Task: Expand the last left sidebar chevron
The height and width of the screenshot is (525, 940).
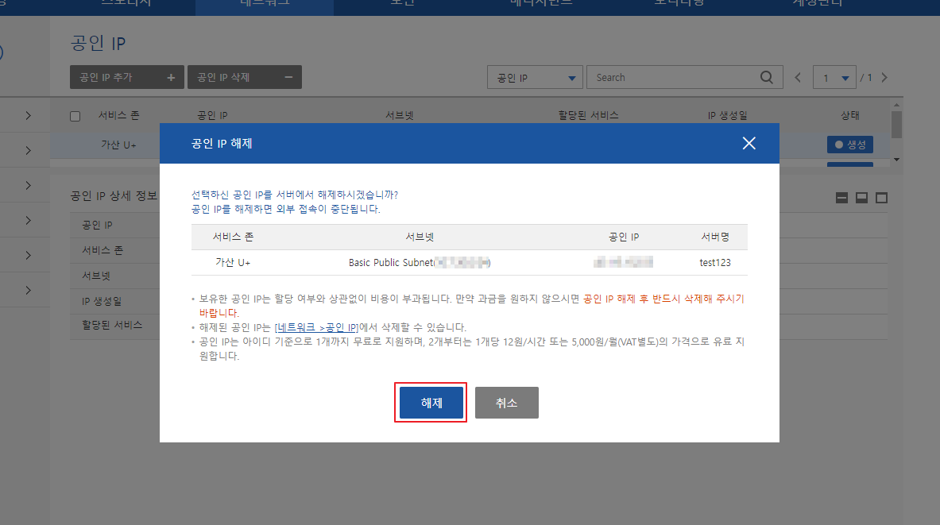Action: pos(28,290)
